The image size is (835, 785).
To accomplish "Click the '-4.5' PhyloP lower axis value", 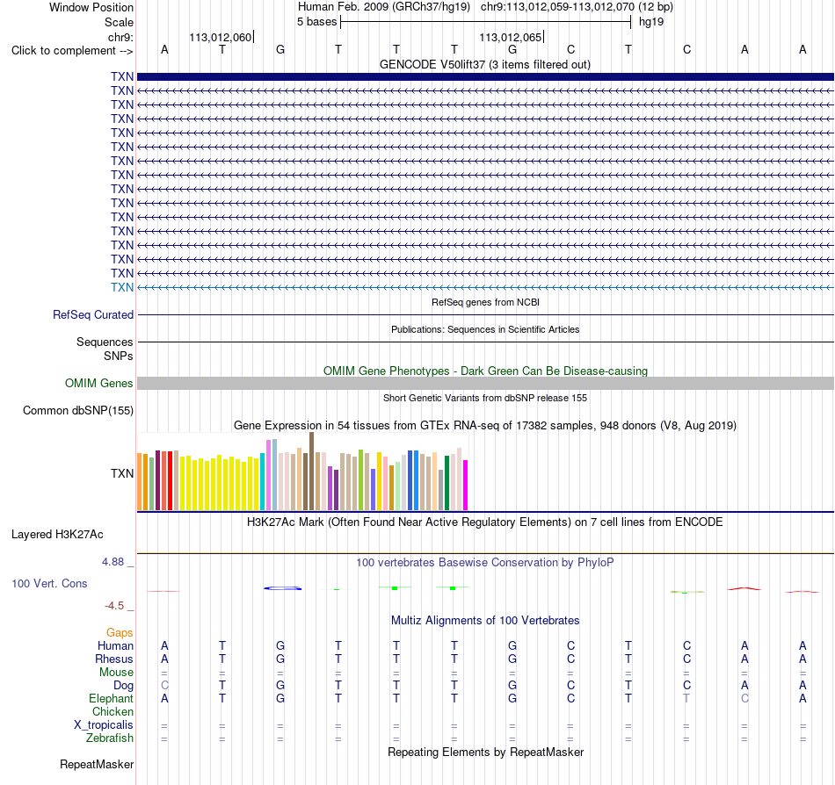I will [x=114, y=605].
